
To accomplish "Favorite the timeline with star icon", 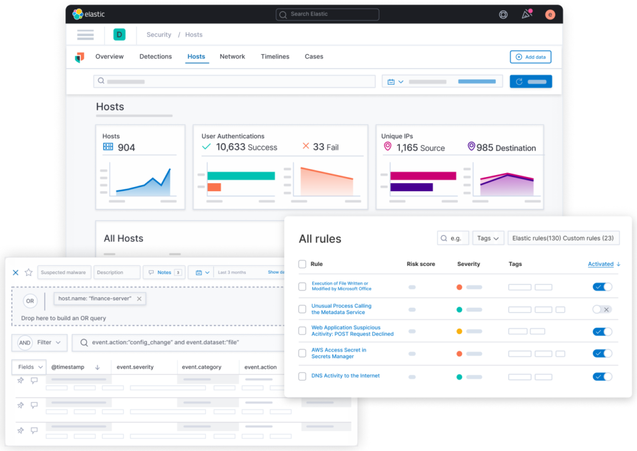I will click(29, 272).
